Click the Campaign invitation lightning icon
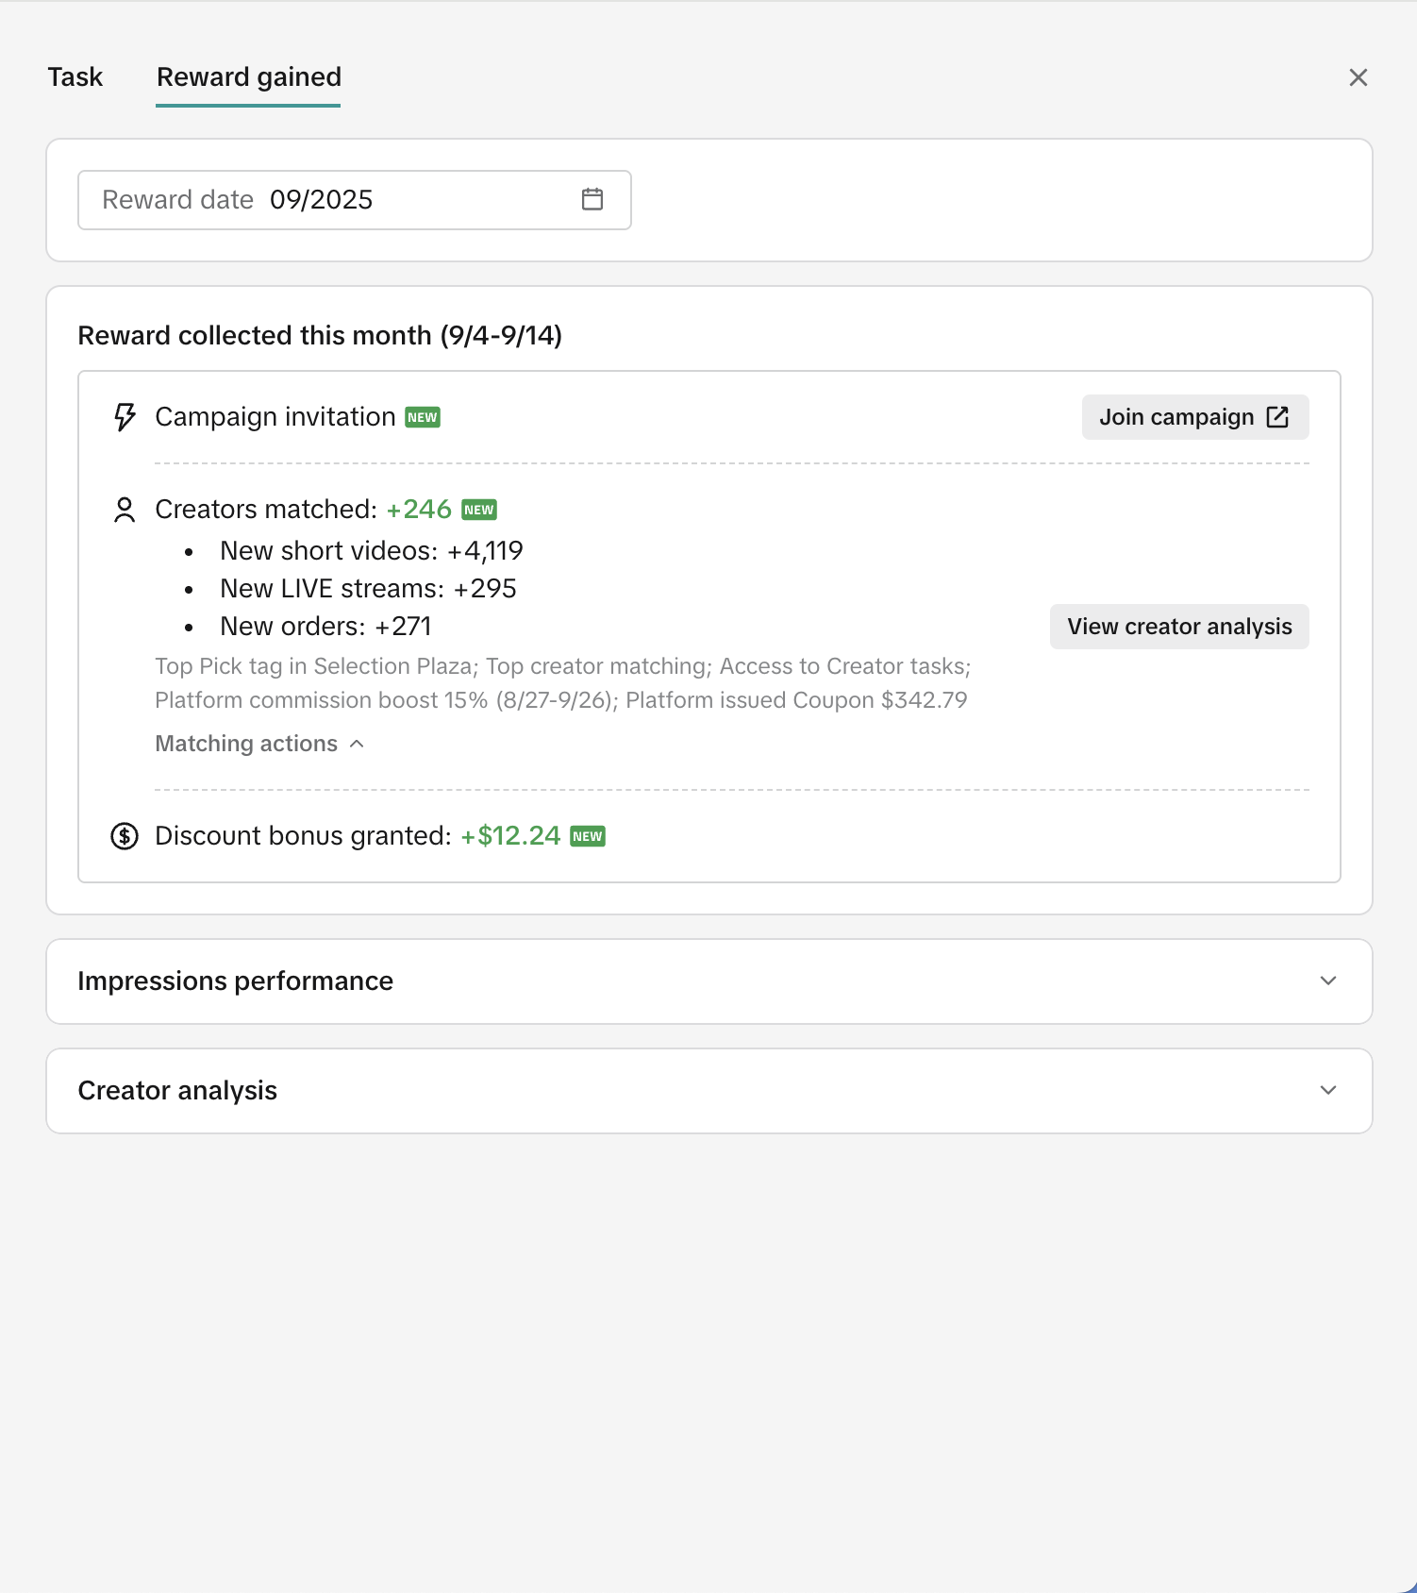 point(125,417)
